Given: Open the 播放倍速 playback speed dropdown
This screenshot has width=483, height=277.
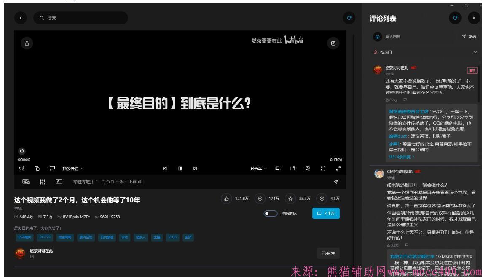Looking at the screenshot, I should coord(73,169).
